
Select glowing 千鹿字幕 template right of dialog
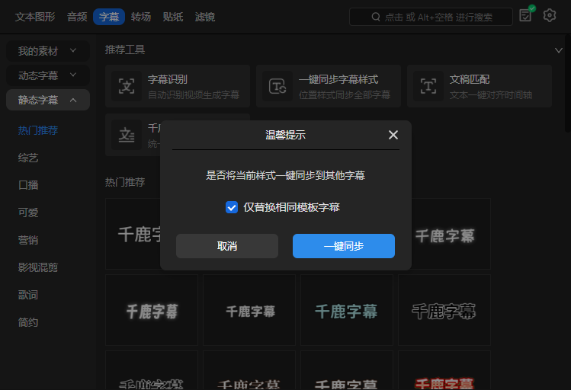(451, 234)
